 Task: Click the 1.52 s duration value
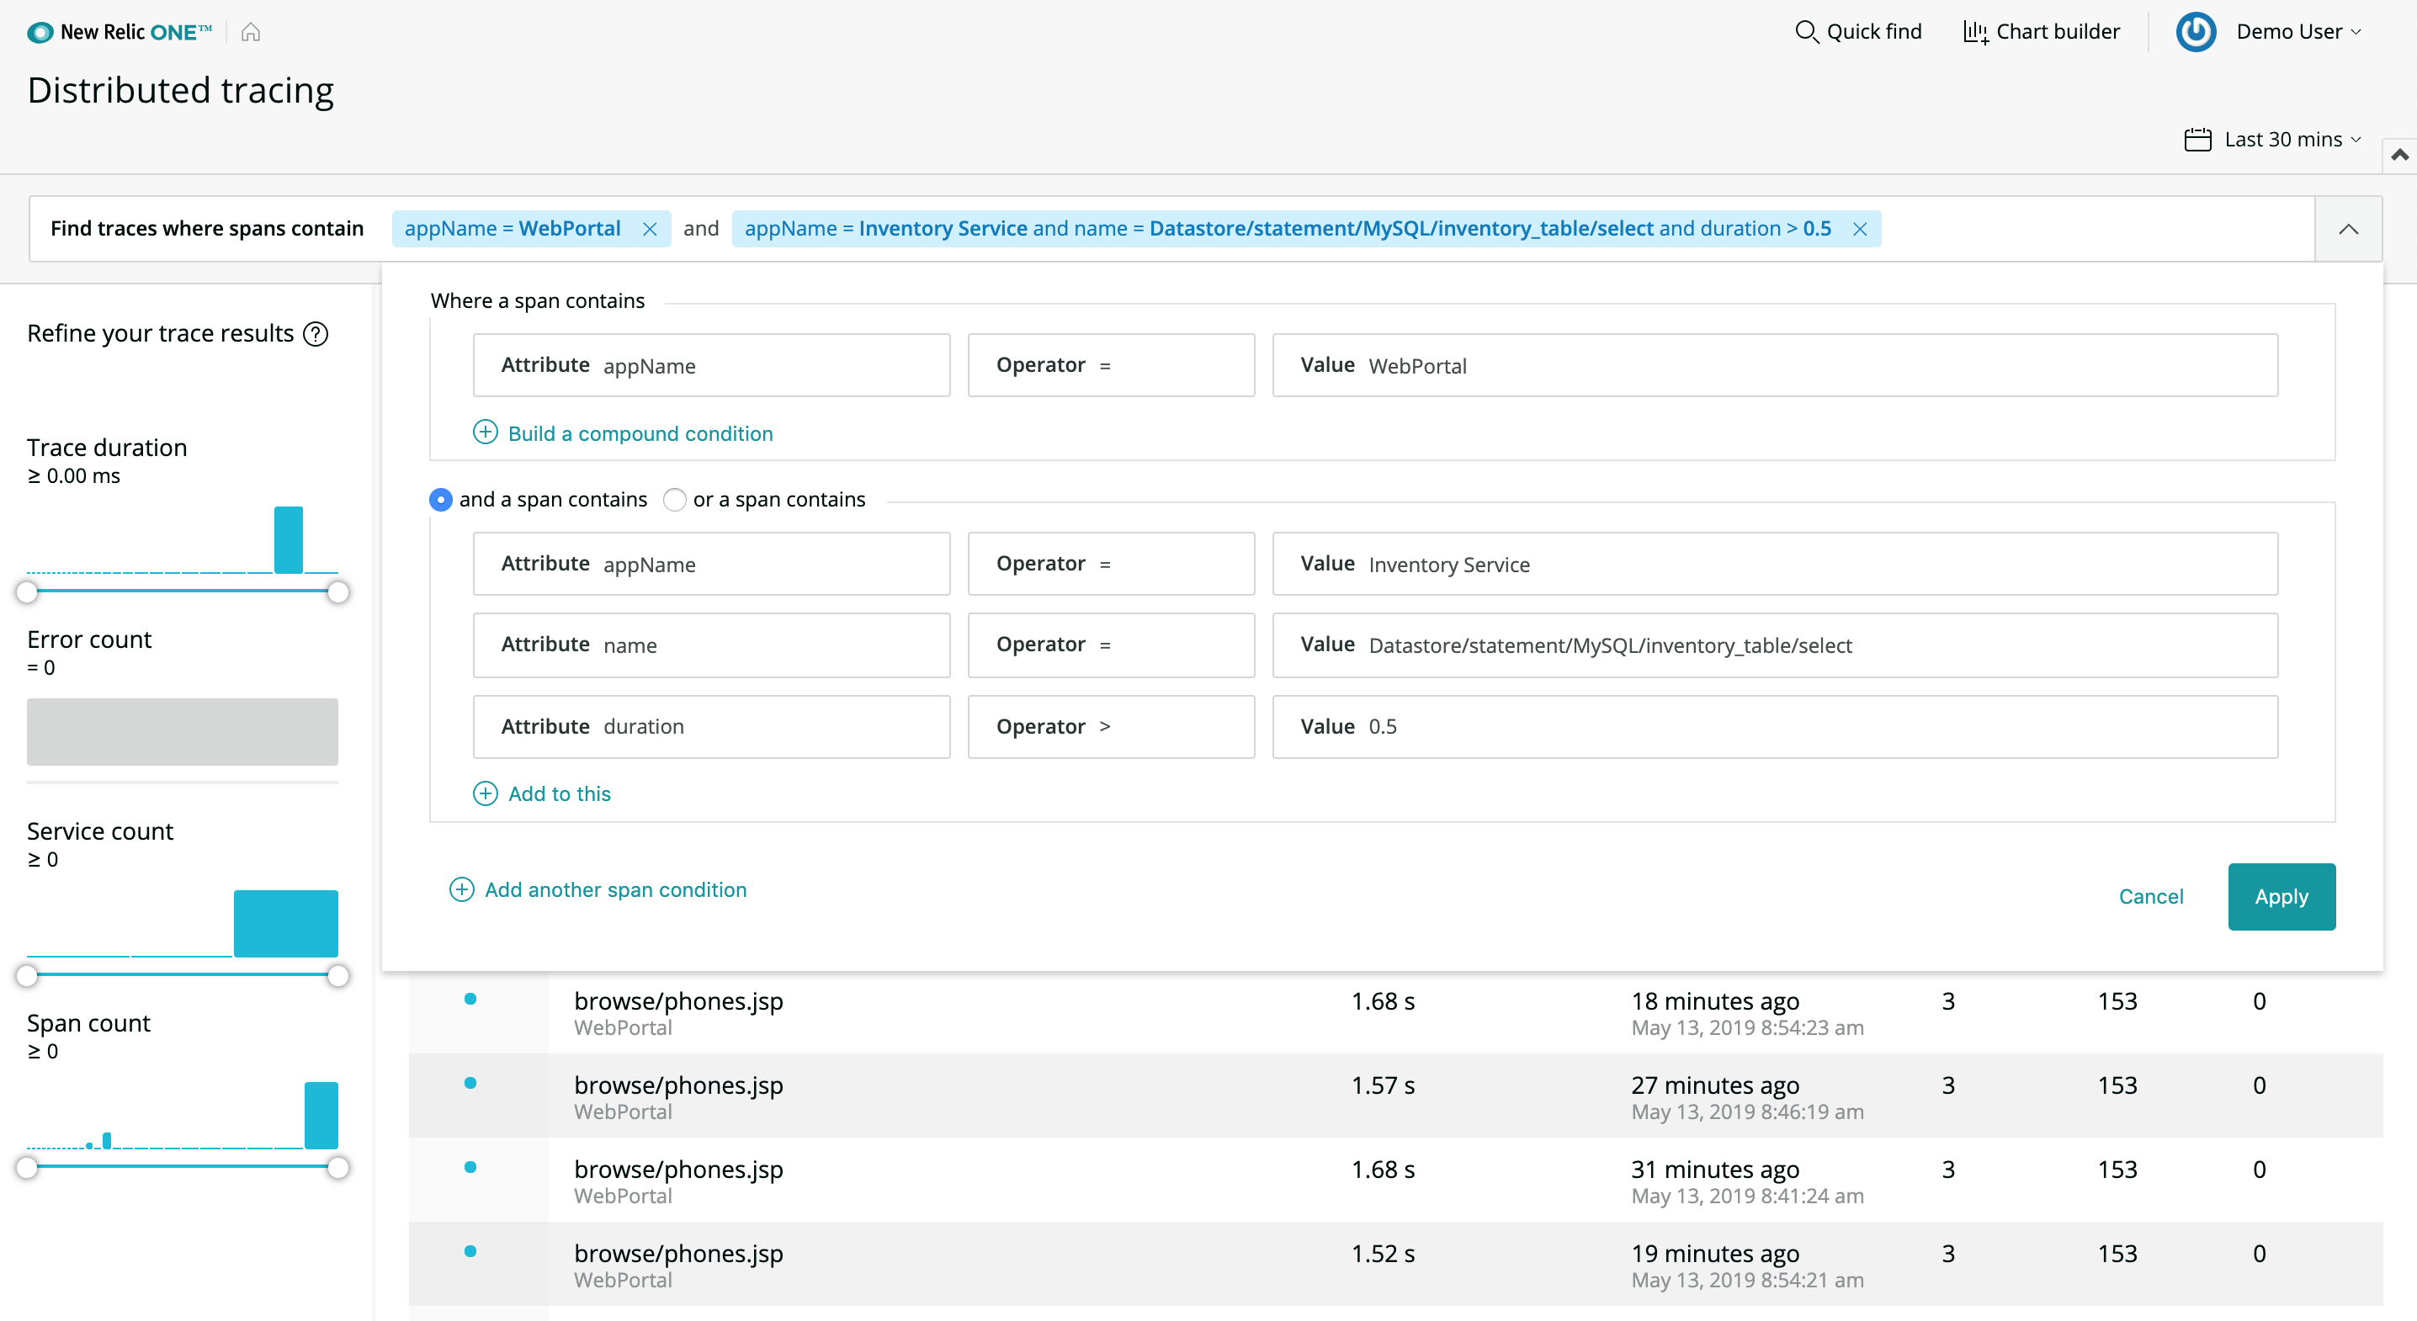[1382, 1254]
